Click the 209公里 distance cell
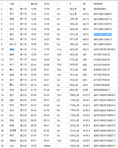The height and width of the screenshot is (148, 118). (x=74, y=29)
